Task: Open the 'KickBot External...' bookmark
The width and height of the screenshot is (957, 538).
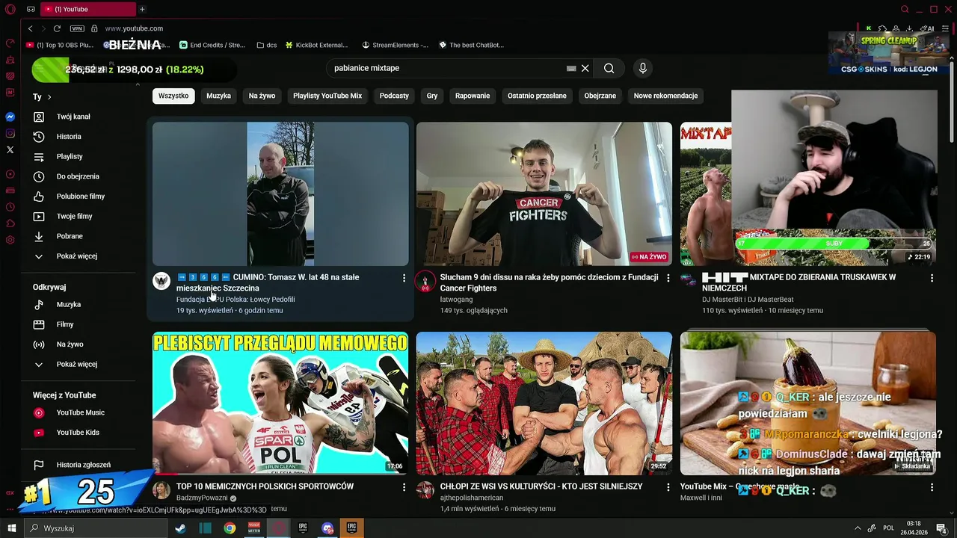Action: click(316, 45)
